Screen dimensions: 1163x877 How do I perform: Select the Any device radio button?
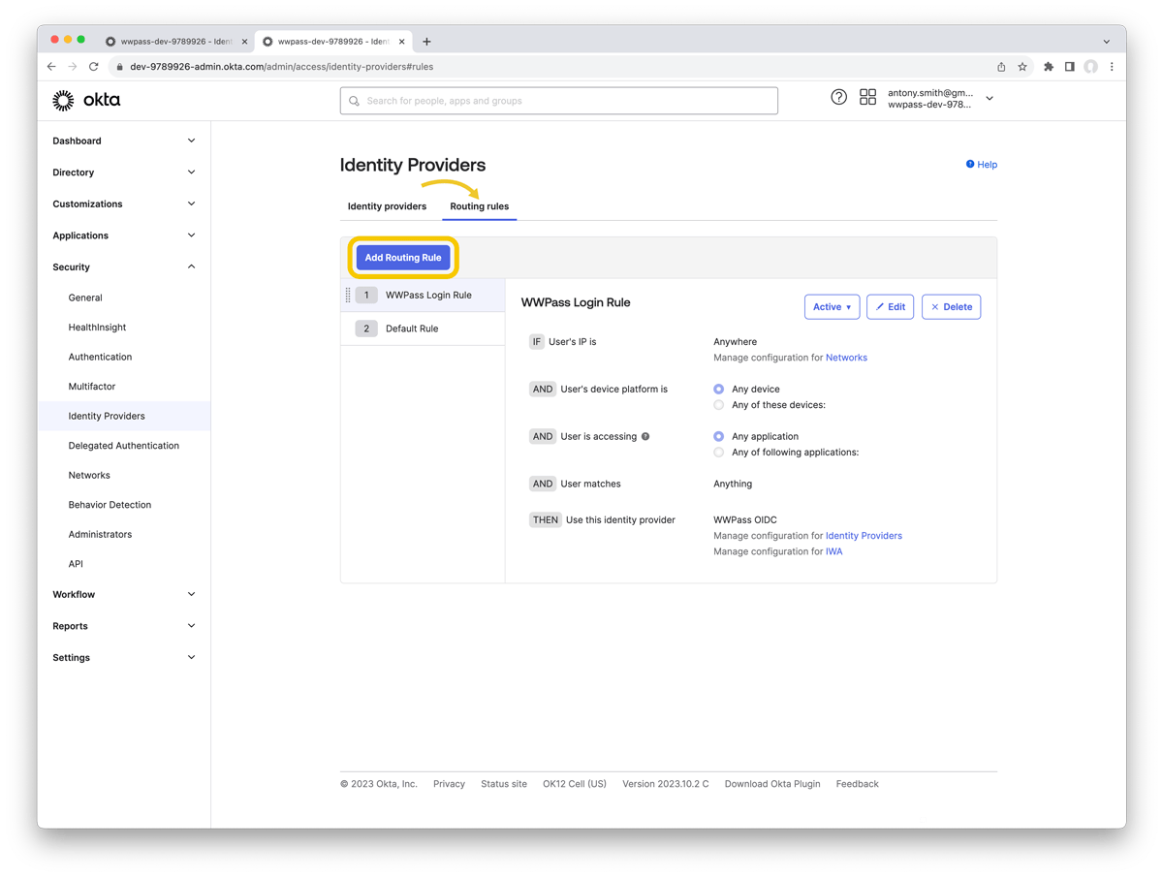[718, 389]
